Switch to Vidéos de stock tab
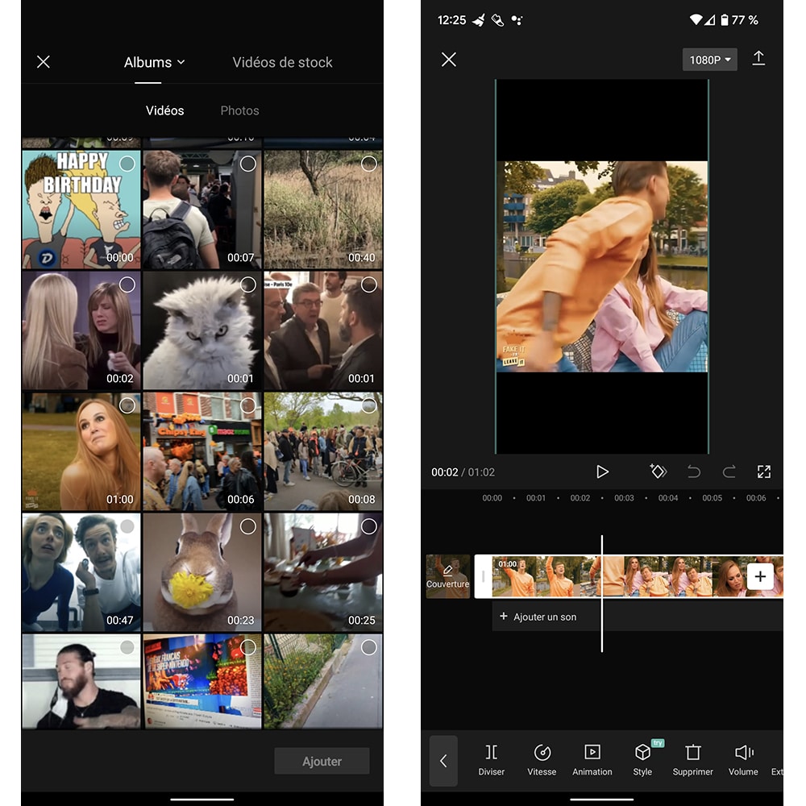 pos(282,62)
